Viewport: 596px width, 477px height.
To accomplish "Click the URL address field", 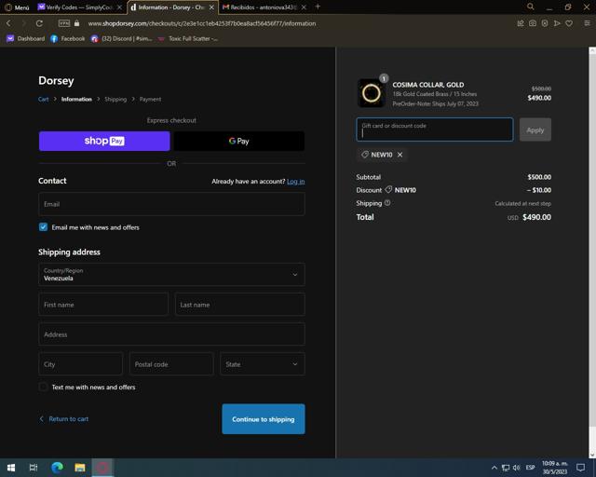I will click(x=202, y=23).
